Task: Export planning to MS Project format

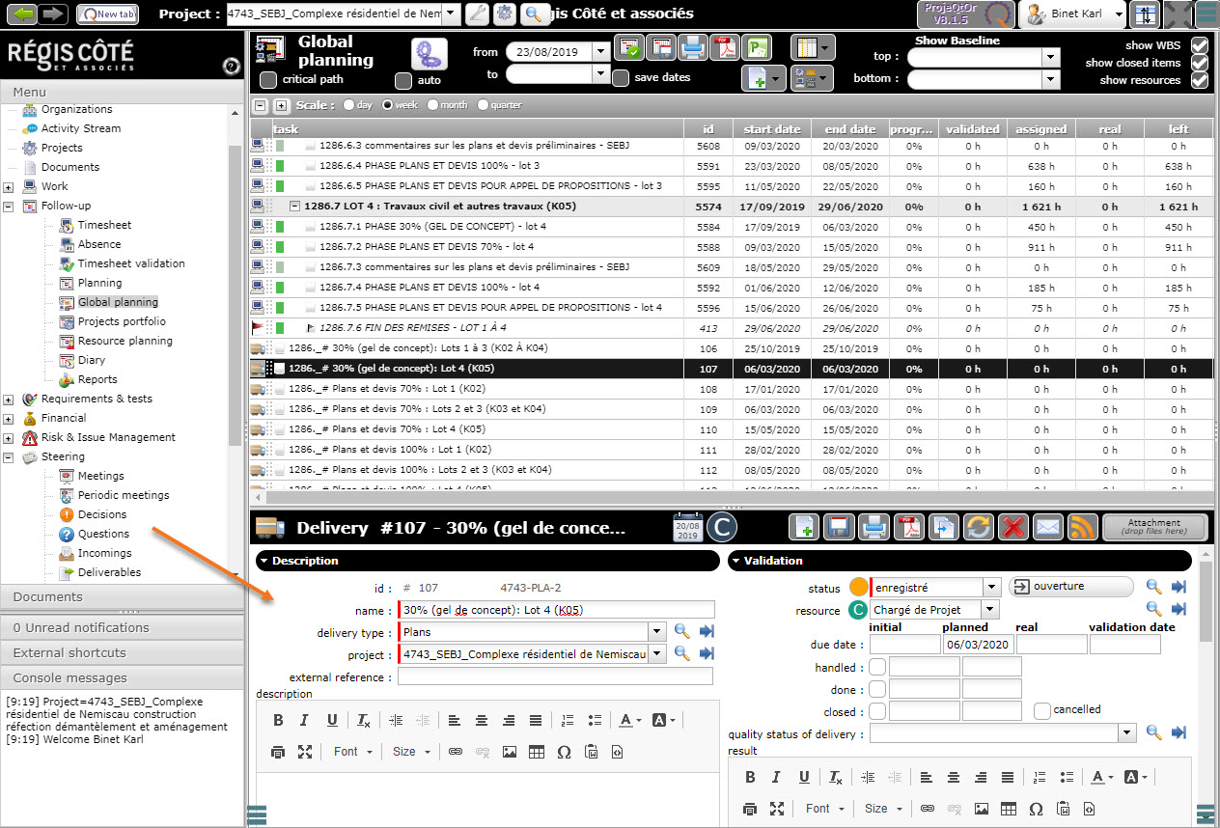Action: pos(759,46)
